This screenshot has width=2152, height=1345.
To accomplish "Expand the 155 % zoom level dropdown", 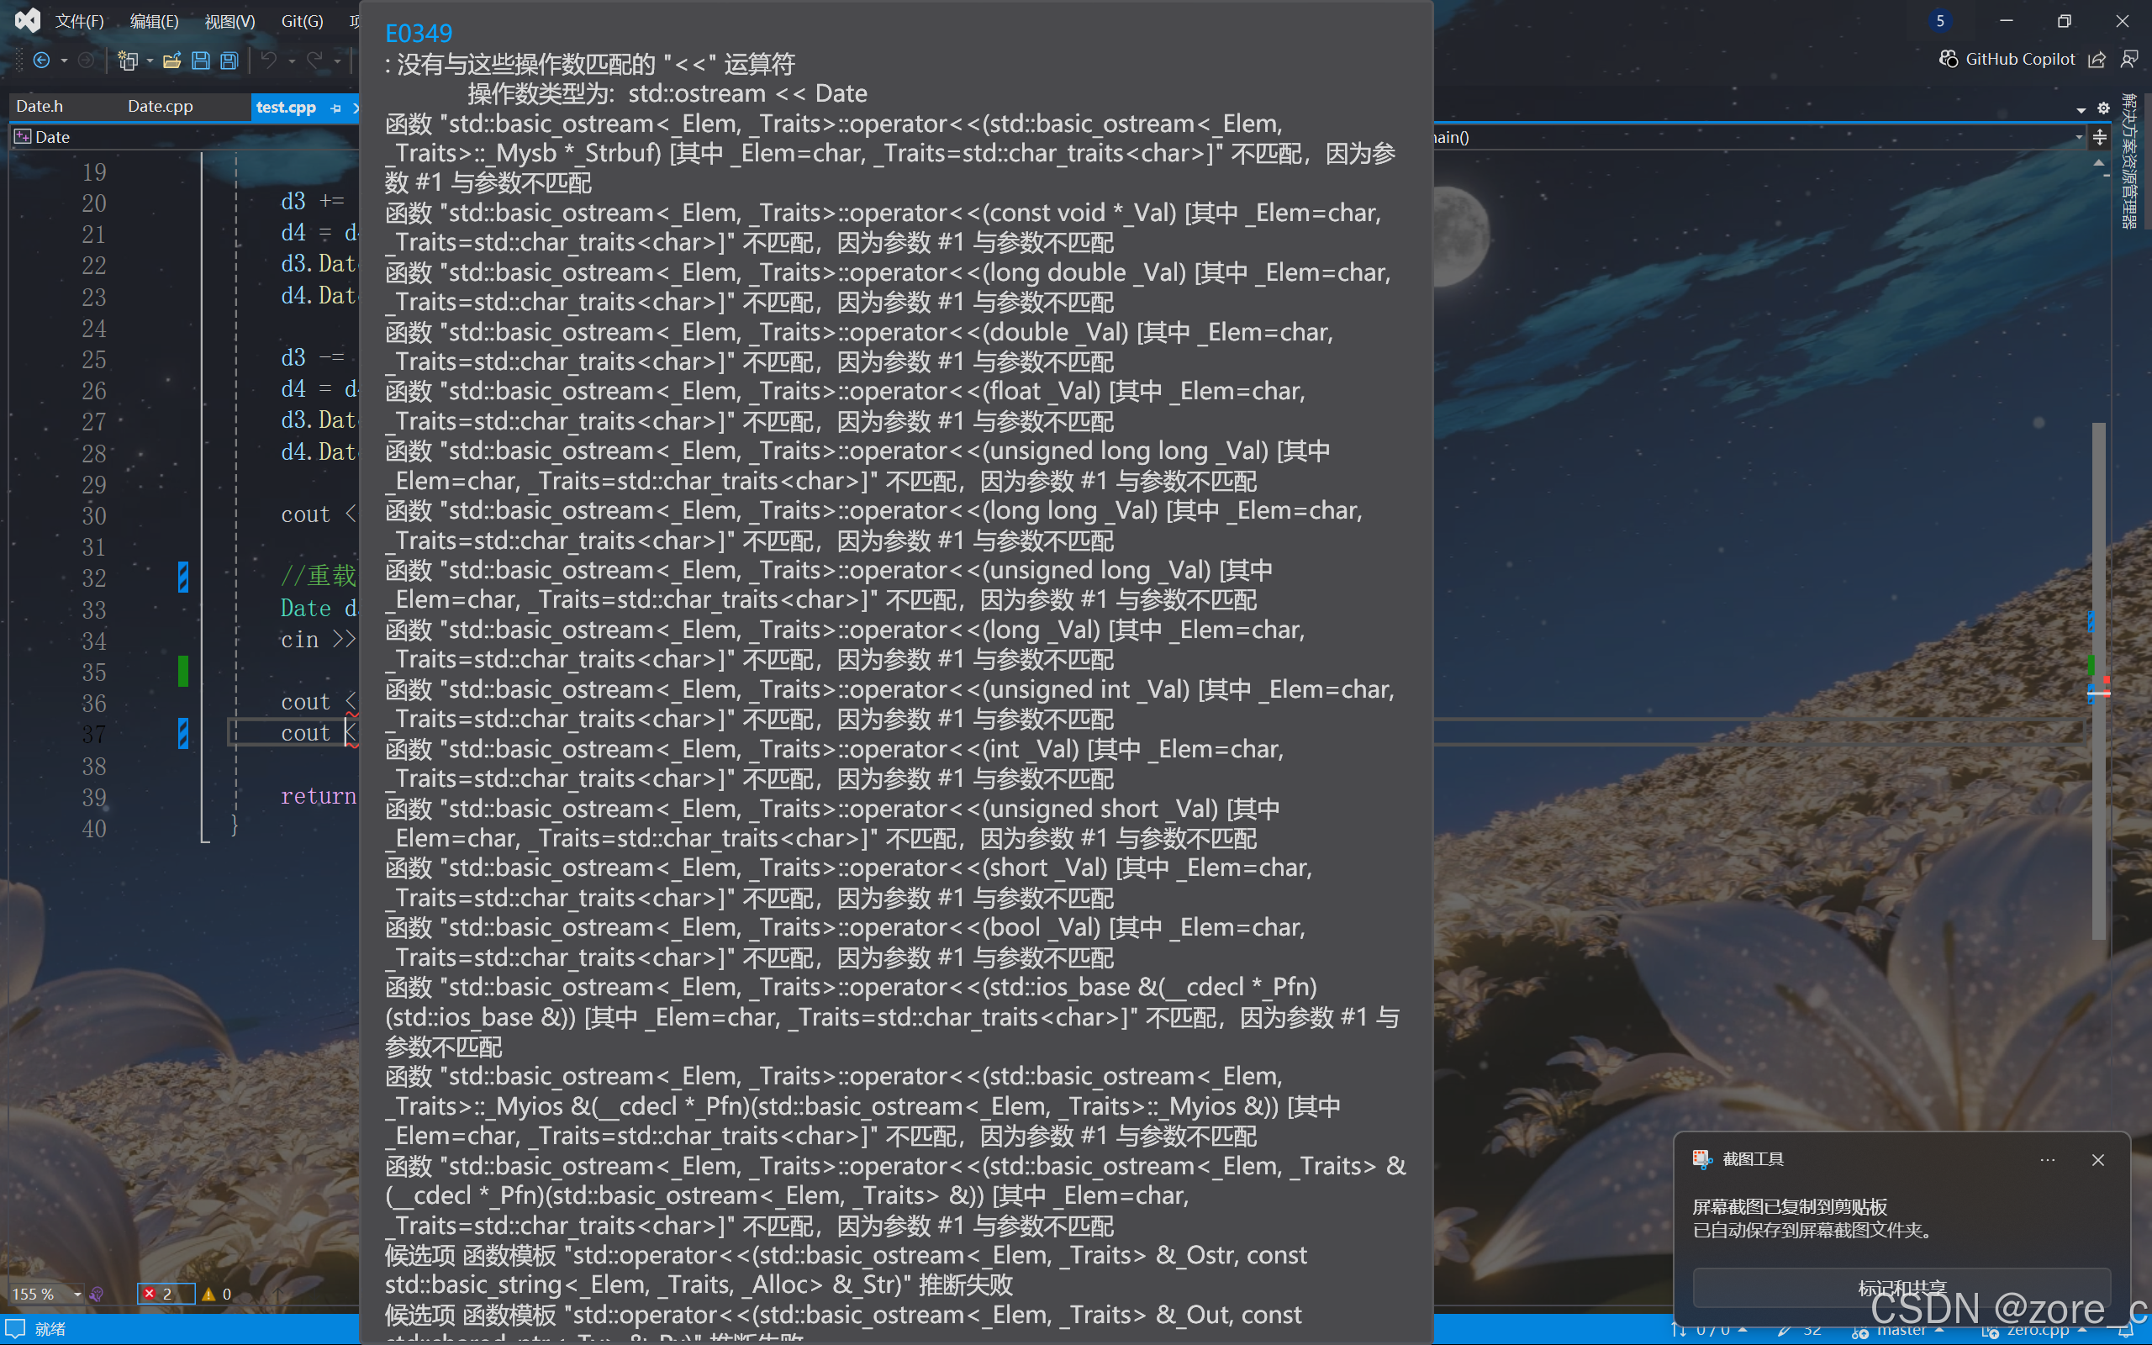I will tap(77, 1294).
